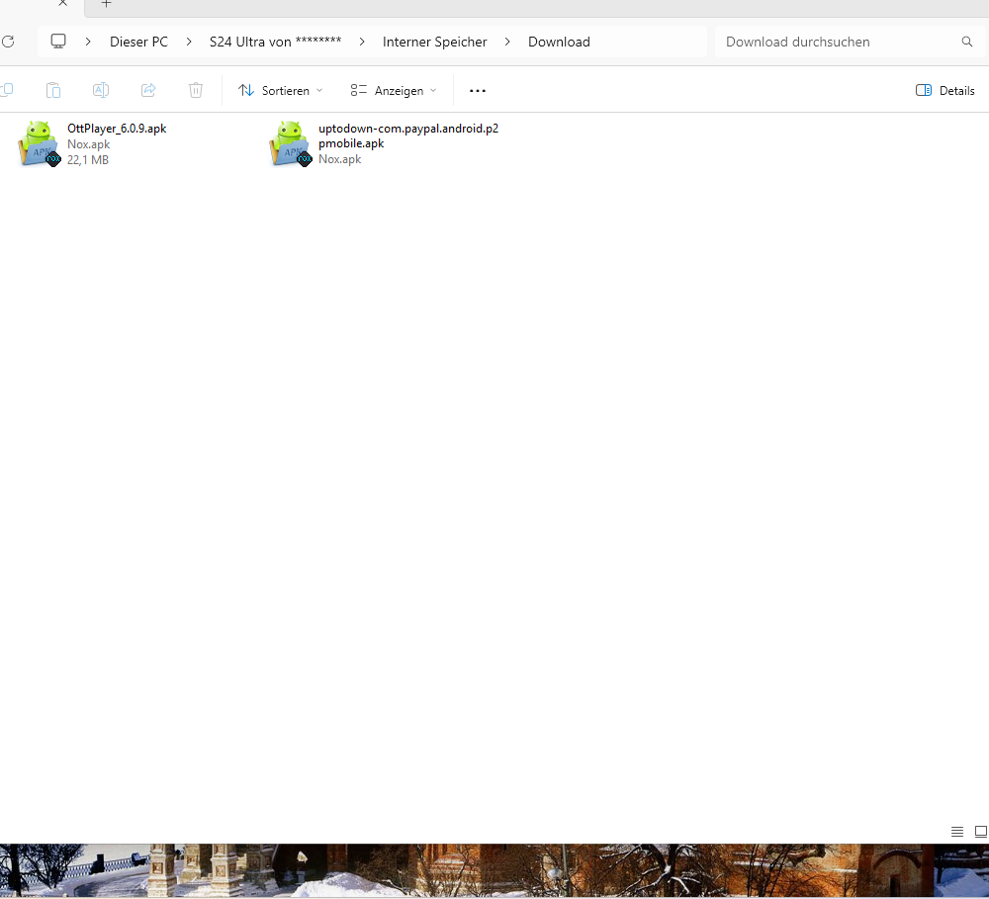Click the rename icon in the toolbar

tap(101, 90)
